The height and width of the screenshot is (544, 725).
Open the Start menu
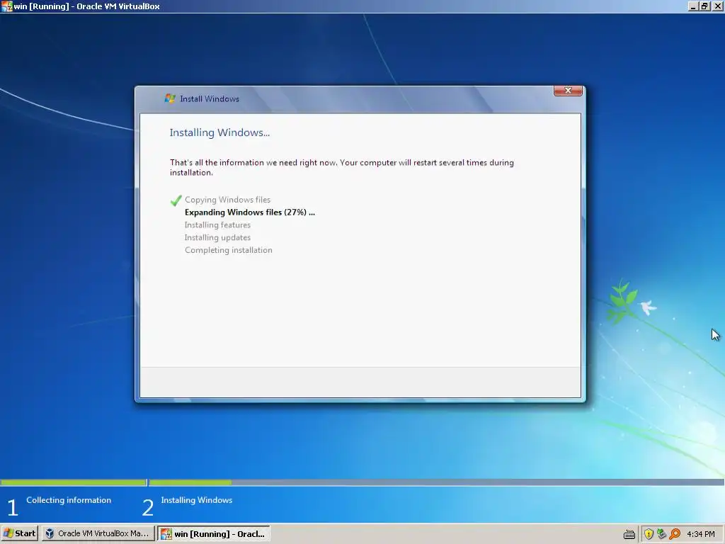[19, 533]
